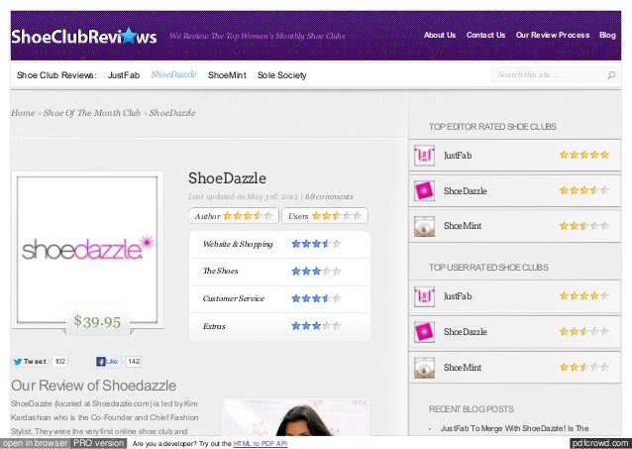Open the HTML to PDF API link
632x449 pixels.
point(261,444)
